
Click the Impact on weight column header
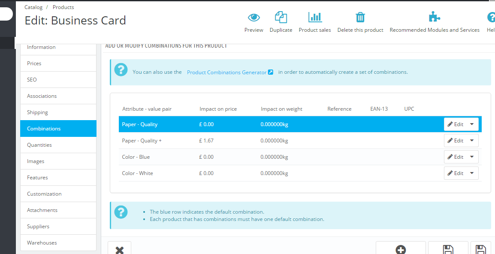tap(281, 109)
